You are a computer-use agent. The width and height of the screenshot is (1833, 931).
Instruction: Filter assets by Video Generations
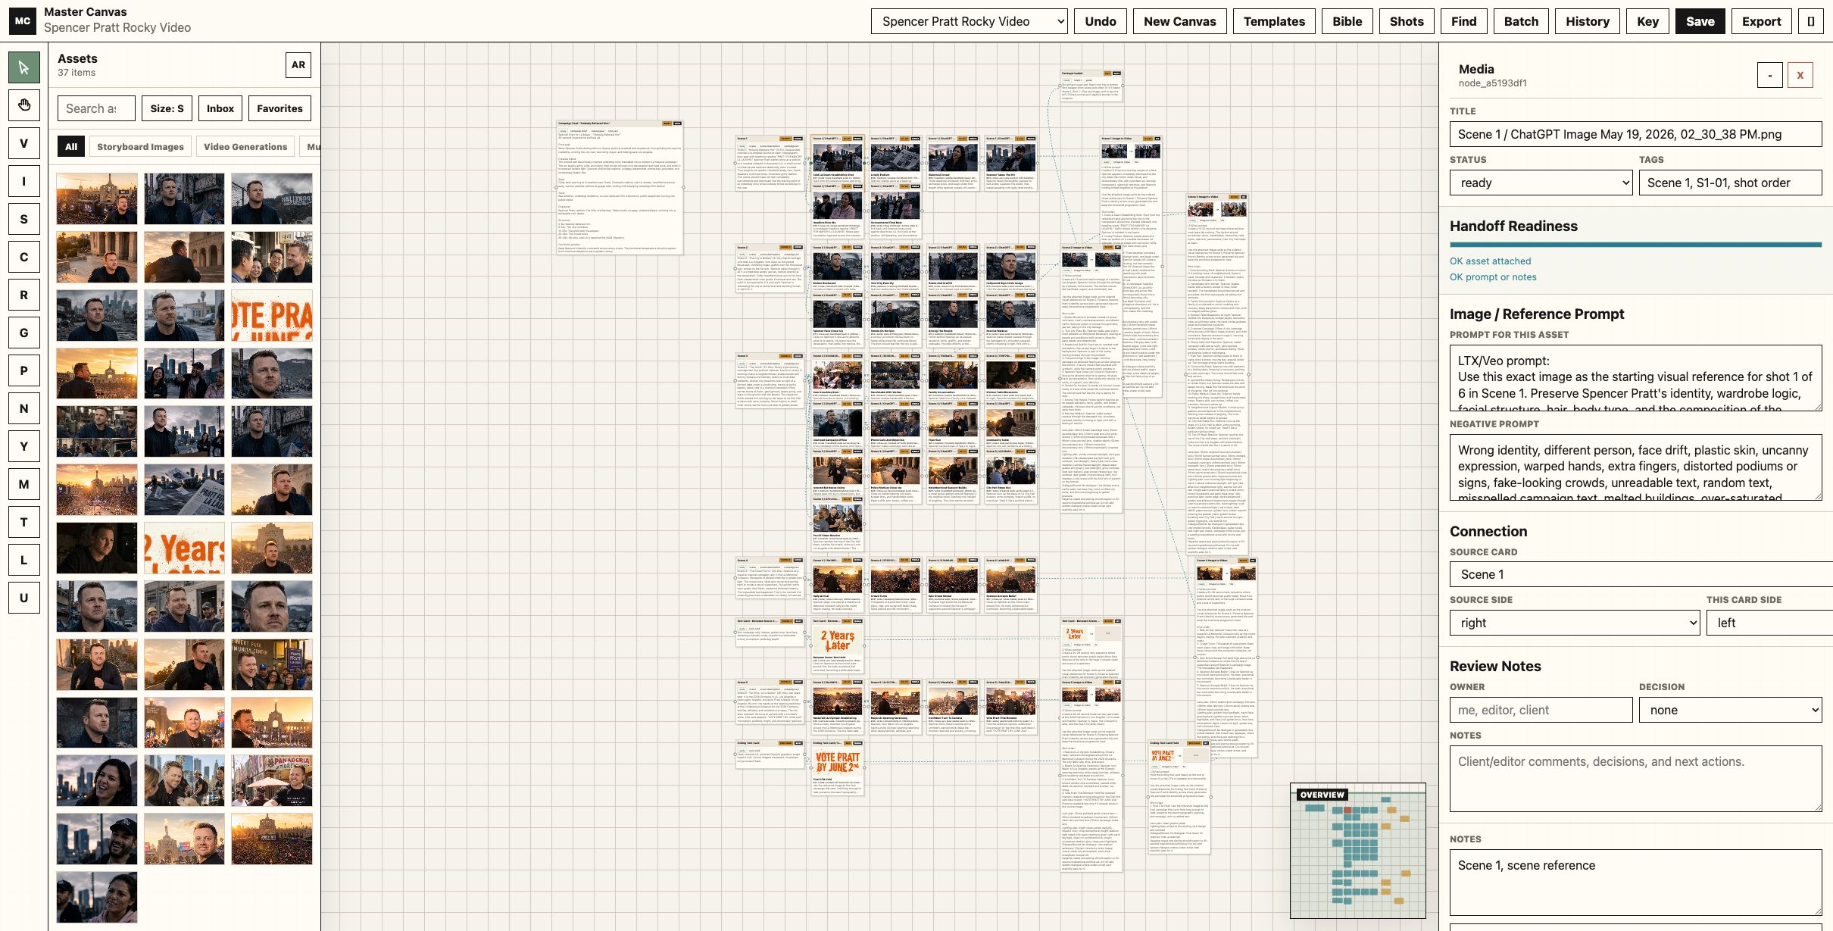(x=245, y=147)
